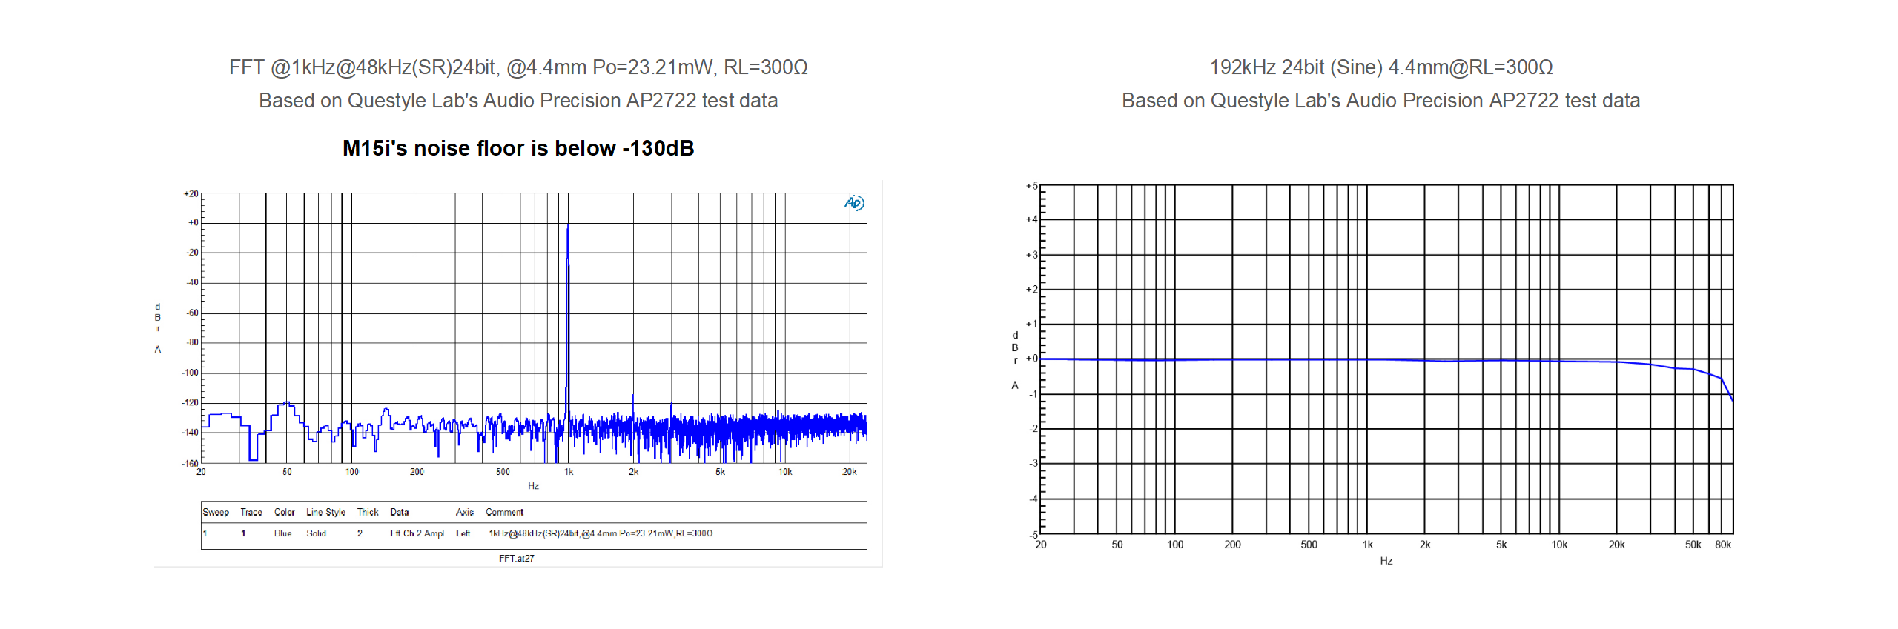Screen dimensions: 1898x629
Task: Select the Fft.Ch.2 Ampl data cell
Action: tap(417, 533)
